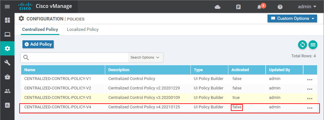Screen dimensions: 324x120
Task: Switch to the Localized Policy tab
Action: tap(83, 29)
